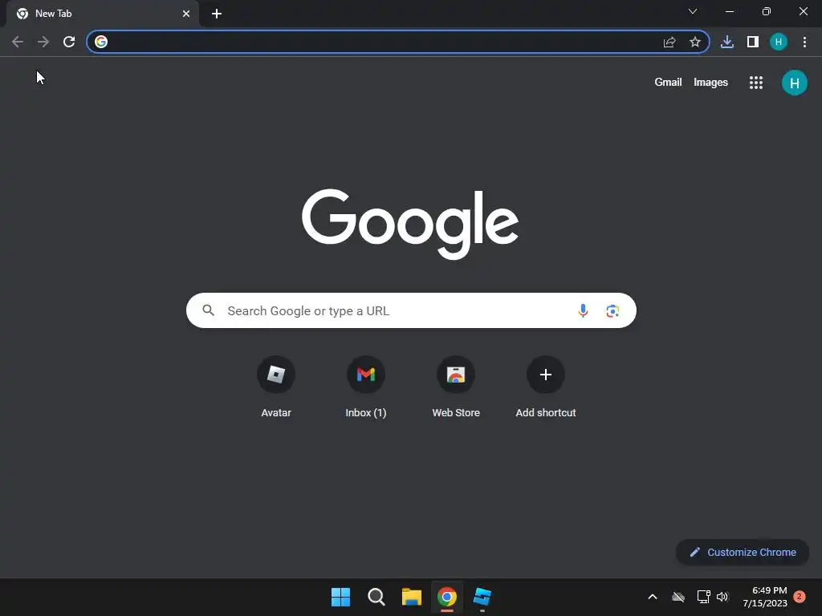Click the Chrome taskbar icon
The width and height of the screenshot is (822, 616).
pos(447,597)
